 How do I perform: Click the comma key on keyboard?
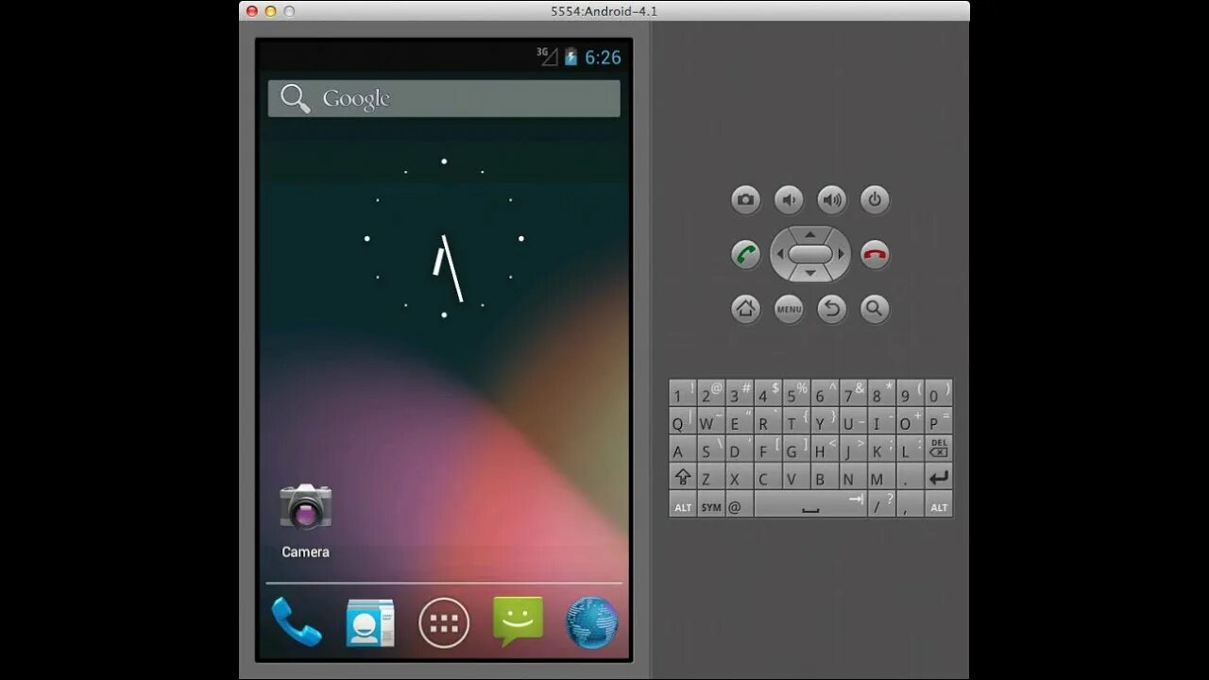point(910,504)
